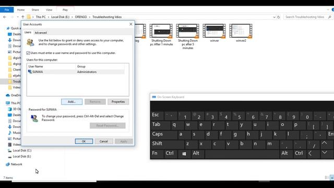Click Local Disk (E:) in the address breadcrumb
334x188 pixels.
(61, 17)
